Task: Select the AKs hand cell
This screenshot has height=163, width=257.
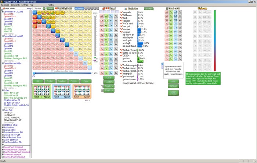Action: point(39,12)
